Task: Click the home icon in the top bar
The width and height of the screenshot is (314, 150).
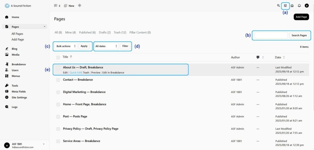Action: (x=292, y=5)
